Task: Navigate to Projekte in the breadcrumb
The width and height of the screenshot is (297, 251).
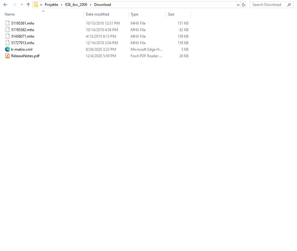Action: click(x=52, y=5)
